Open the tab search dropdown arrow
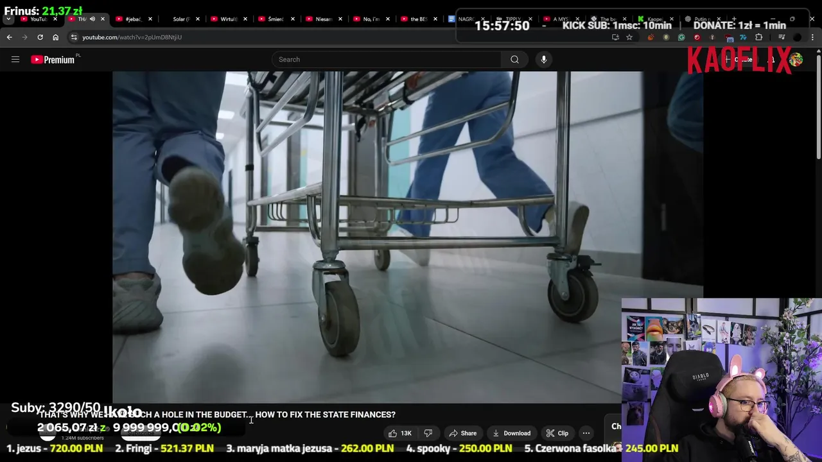This screenshot has height=462, width=822. pyautogui.click(x=8, y=19)
